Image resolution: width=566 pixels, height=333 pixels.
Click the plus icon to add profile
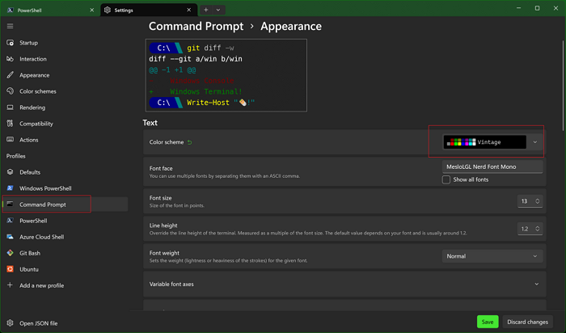[x=10, y=285]
